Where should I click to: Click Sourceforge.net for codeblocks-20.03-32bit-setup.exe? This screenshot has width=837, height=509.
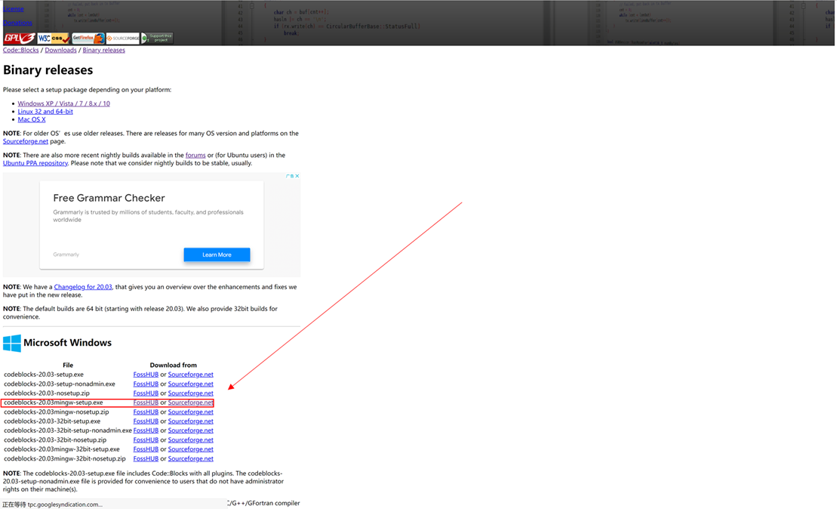click(190, 421)
